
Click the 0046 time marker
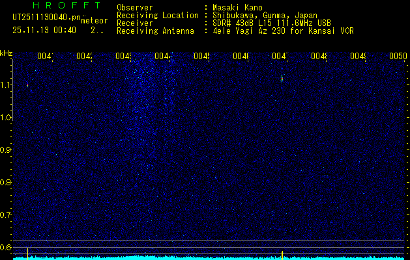(241, 57)
